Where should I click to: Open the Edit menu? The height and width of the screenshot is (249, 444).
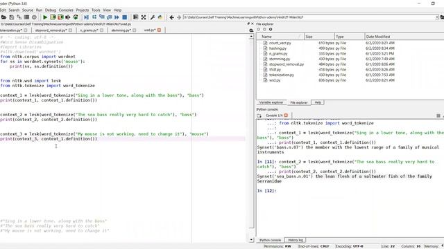3,10
